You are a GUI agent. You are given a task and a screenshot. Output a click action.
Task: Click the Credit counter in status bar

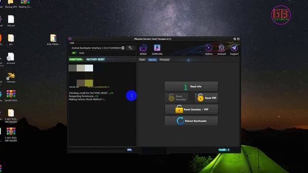224,149
